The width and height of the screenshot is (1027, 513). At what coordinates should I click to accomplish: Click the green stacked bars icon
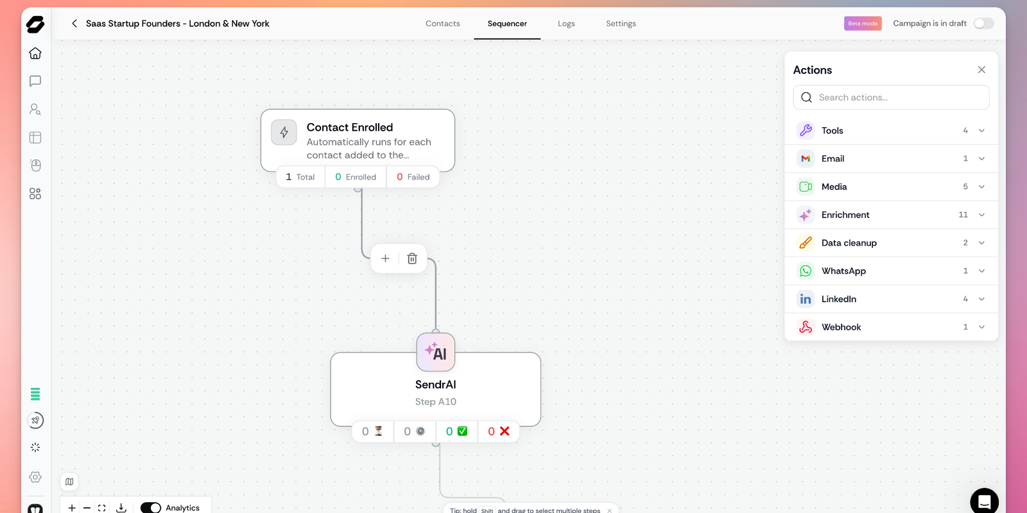[x=35, y=394]
